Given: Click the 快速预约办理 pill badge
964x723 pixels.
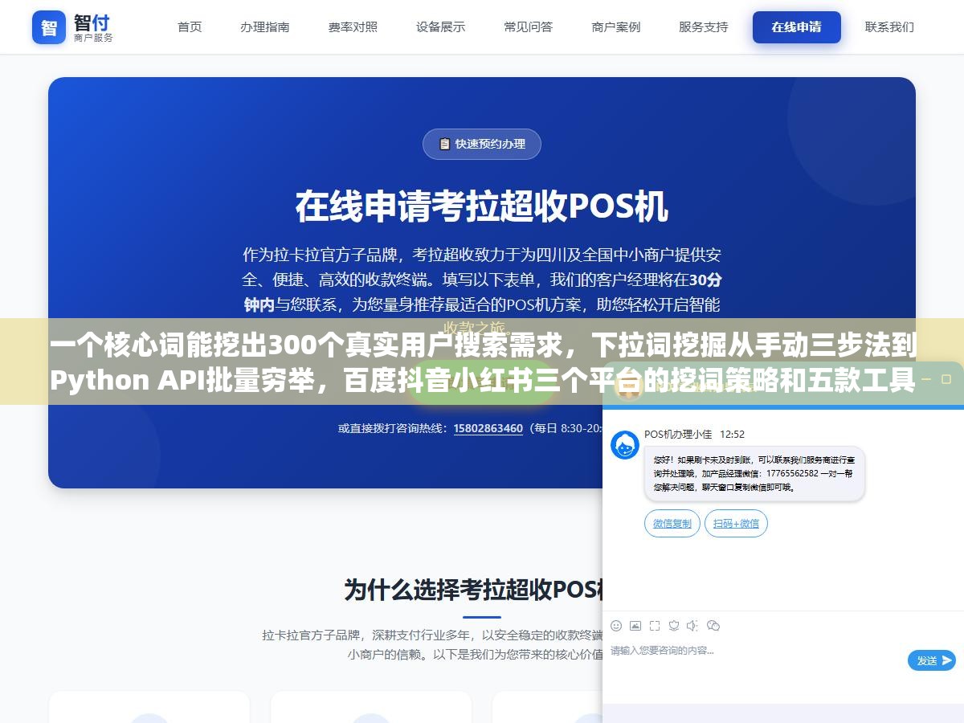Looking at the screenshot, I should pyautogui.click(x=482, y=144).
